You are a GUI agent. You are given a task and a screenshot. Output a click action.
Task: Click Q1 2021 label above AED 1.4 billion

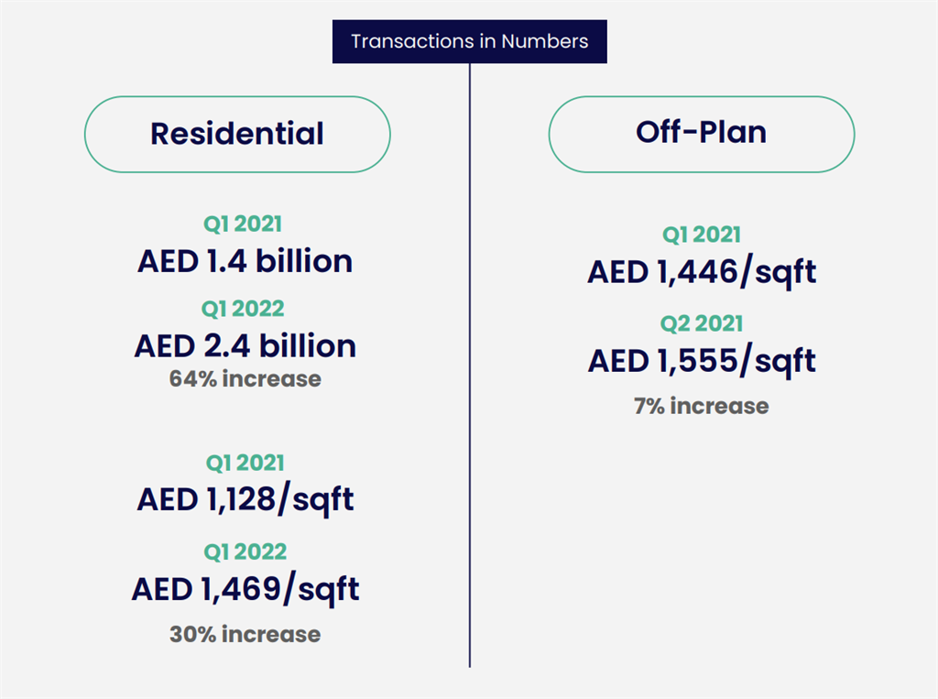coord(243,224)
